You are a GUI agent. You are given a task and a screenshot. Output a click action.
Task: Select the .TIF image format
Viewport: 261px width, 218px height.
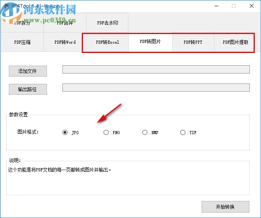point(188,133)
